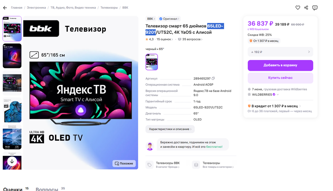
Task: Expand the WILDBERRIES seller dropdown chevron
Action: [x=278, y=95]
